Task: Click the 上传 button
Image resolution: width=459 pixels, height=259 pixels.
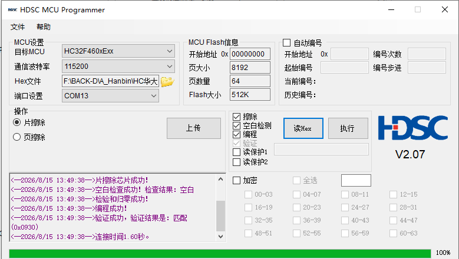Action: (x=194, y=128)
